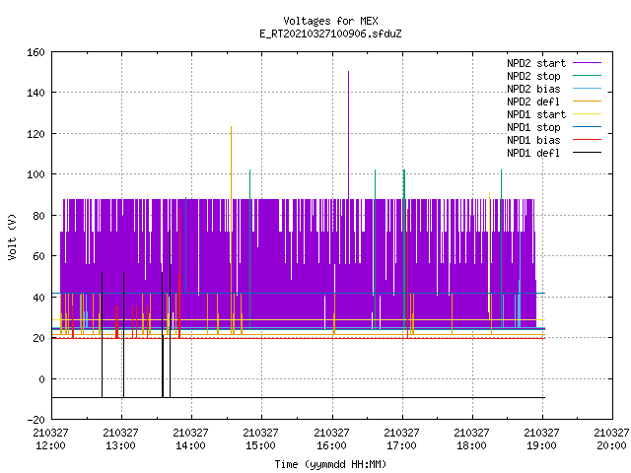This screenshot has height=473, width=631.
Task: Click the E_RT20210327100906.sfduZ filename subtitle
Action: coord(330,34)
